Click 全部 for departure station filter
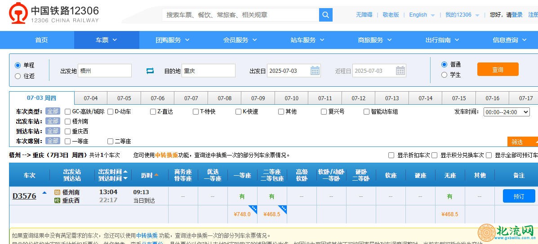The height and width of the screenshot is (244, 538). pyautogui.click(x=53, y=121)
